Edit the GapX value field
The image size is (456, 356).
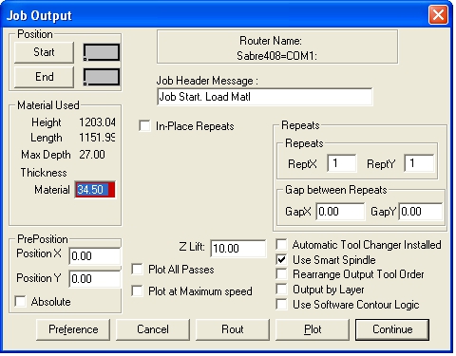[x=340, y=212]
